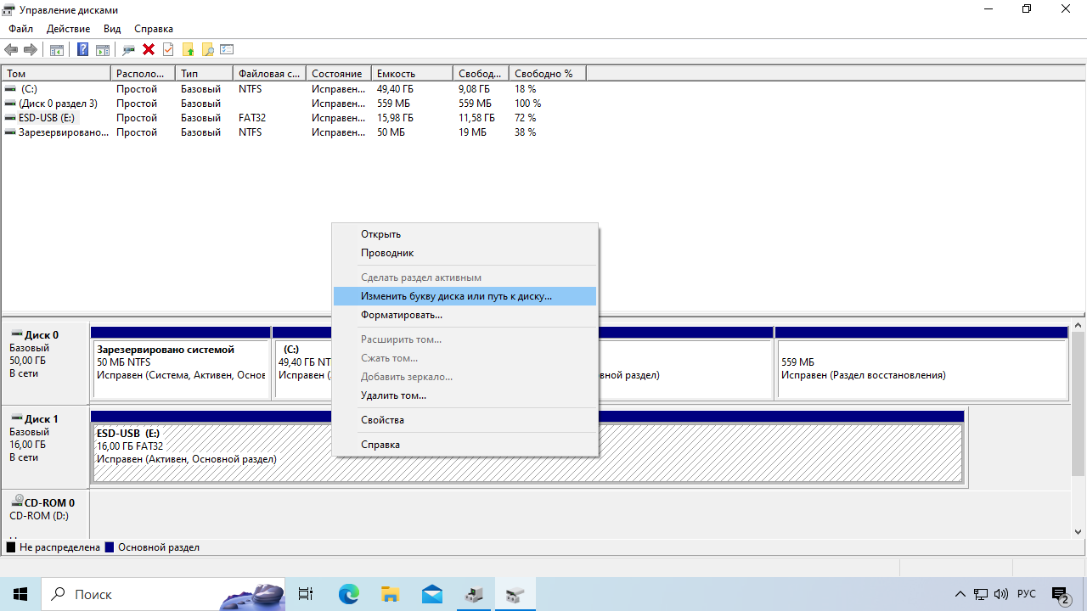The height and width of the screenshot is (611, 1087).
Task: Click the folder with green arrow toolbar icon
Action: click(188, 50)
